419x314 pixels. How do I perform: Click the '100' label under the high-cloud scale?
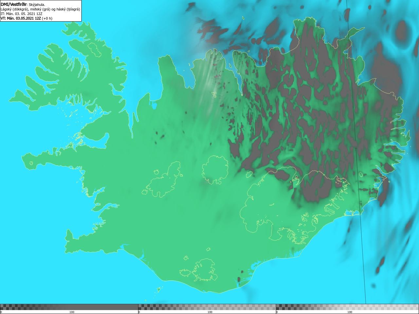pos(350,312)
